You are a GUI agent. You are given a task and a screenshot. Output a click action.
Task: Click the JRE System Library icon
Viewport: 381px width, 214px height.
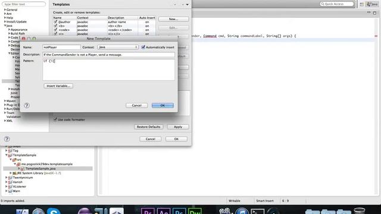click(14, 173)
